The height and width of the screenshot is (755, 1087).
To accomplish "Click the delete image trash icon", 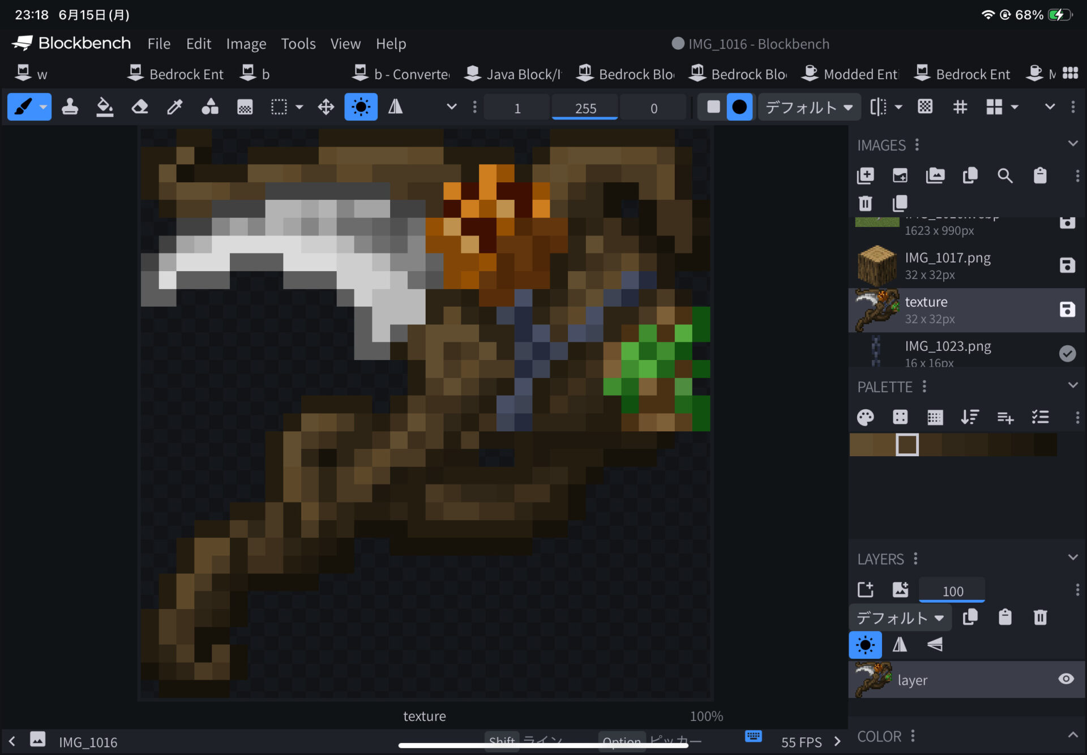I will (x=865, y=203).
